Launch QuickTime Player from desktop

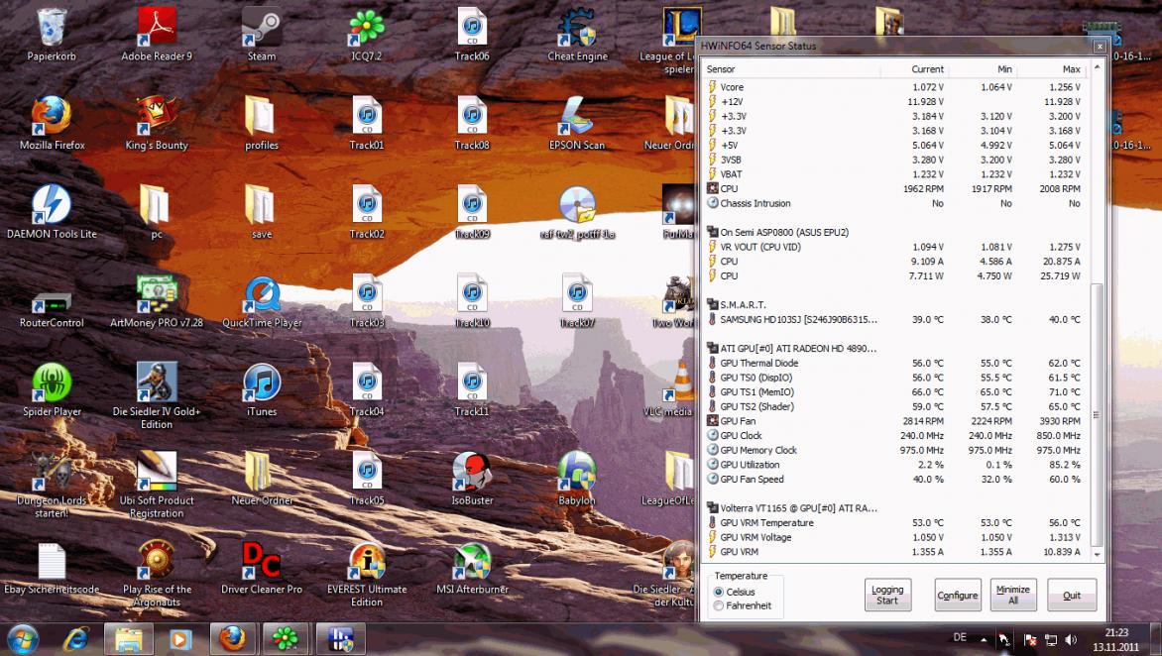click(262, 300)
